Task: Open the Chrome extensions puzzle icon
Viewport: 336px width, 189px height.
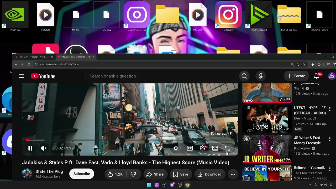Action: point(319,64)
